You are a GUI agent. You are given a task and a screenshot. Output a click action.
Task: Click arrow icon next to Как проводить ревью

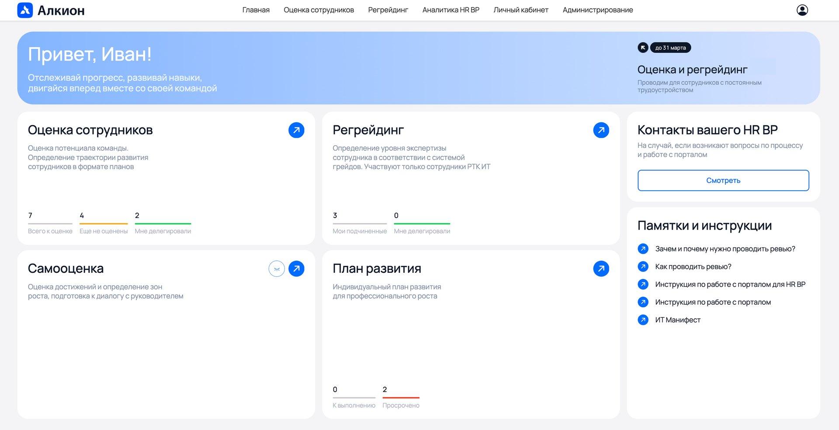tap(643, 266)
